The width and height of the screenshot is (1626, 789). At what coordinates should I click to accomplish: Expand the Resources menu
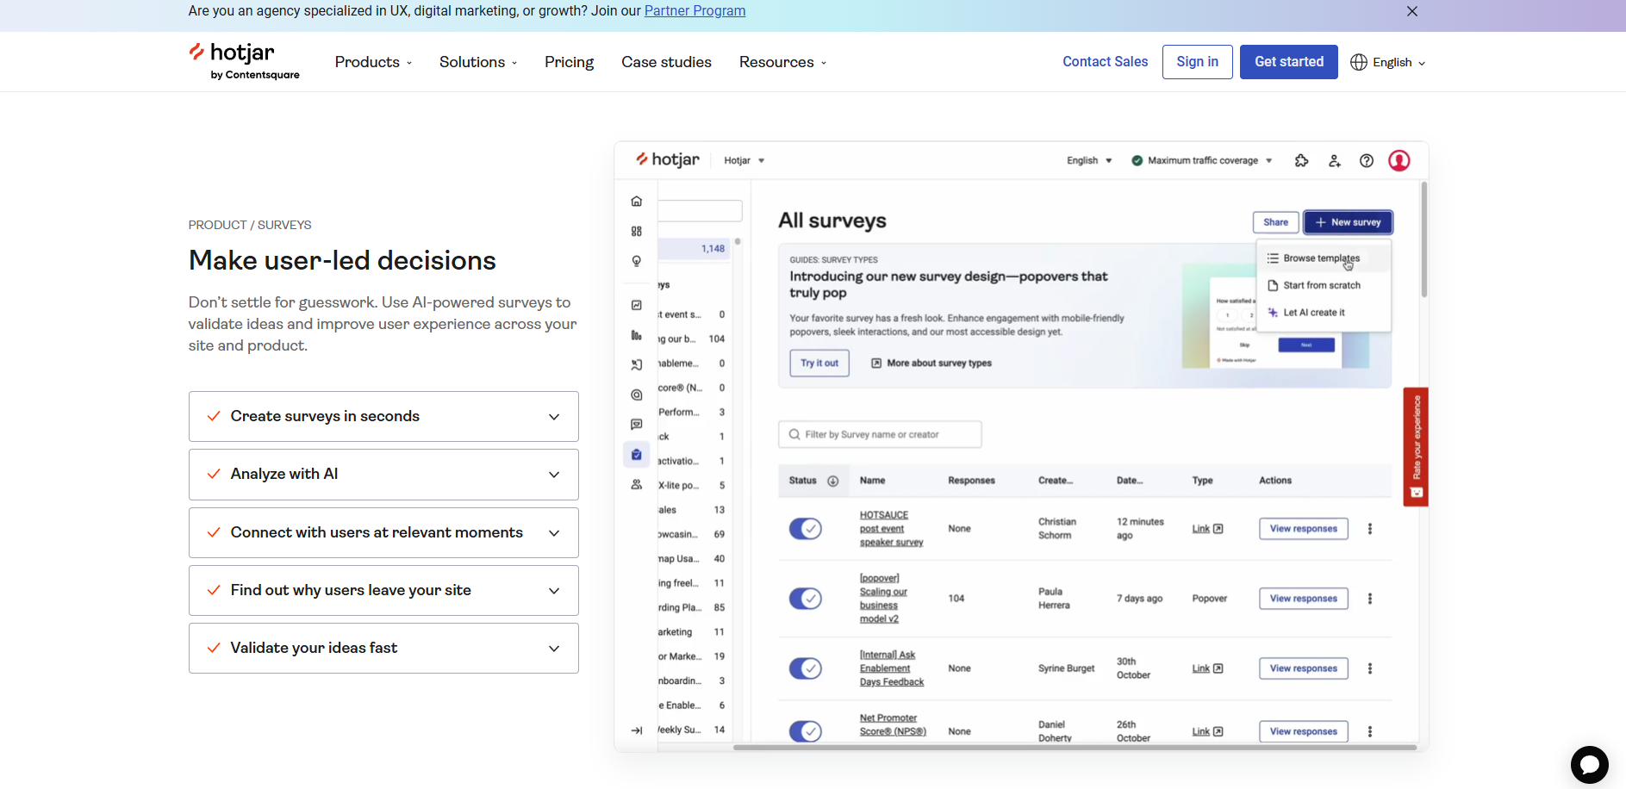(782, 62)
